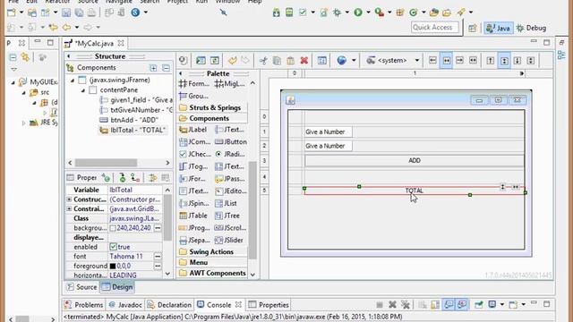Viewport: 573px width, 322px height.
Task: Click the horizontal alignment left icon
Action: click(x=432, y=60)
